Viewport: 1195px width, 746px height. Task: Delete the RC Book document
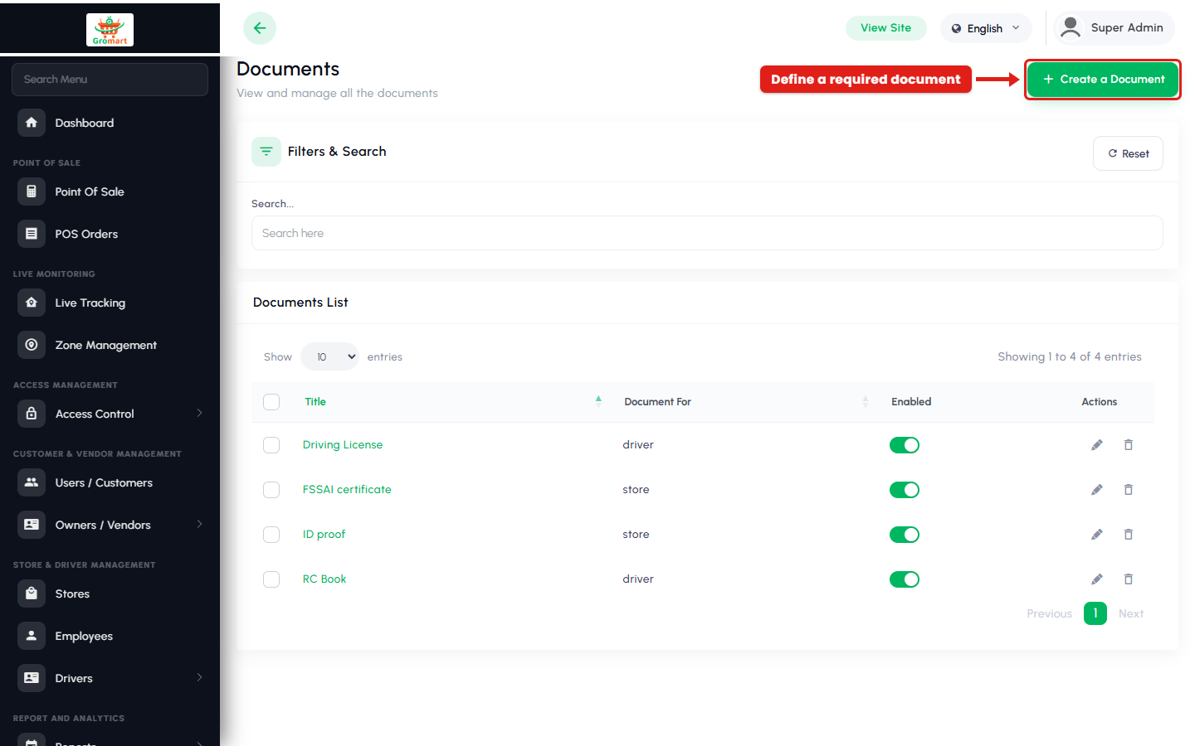1129,579
